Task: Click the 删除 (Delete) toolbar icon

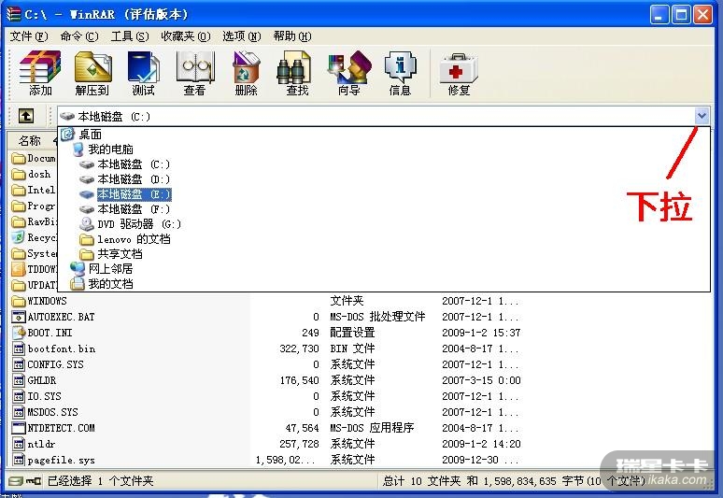Action: click(246, 73)
